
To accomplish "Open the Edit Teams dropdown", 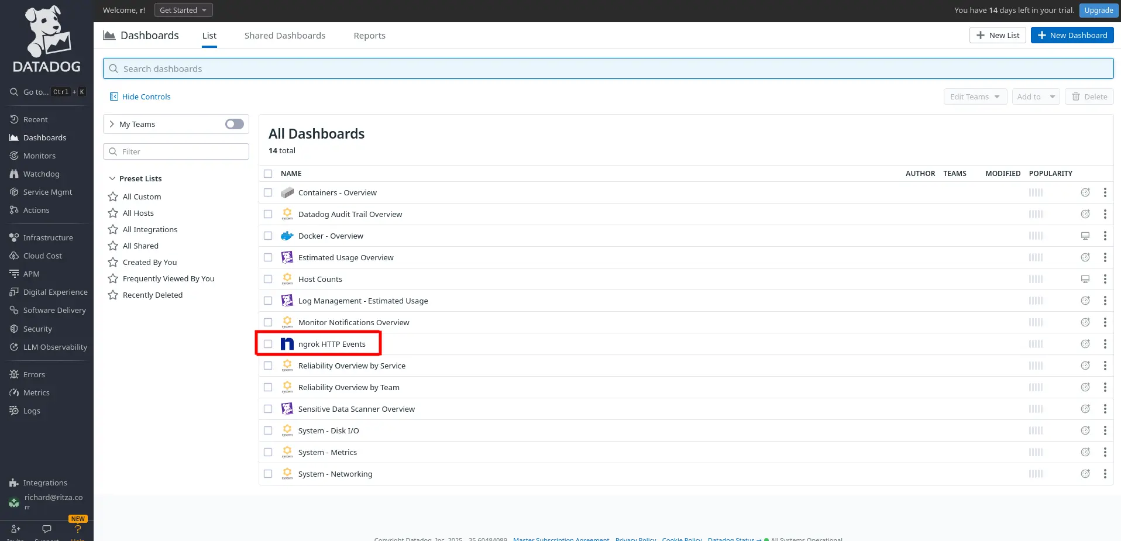I will coord(975,97).
